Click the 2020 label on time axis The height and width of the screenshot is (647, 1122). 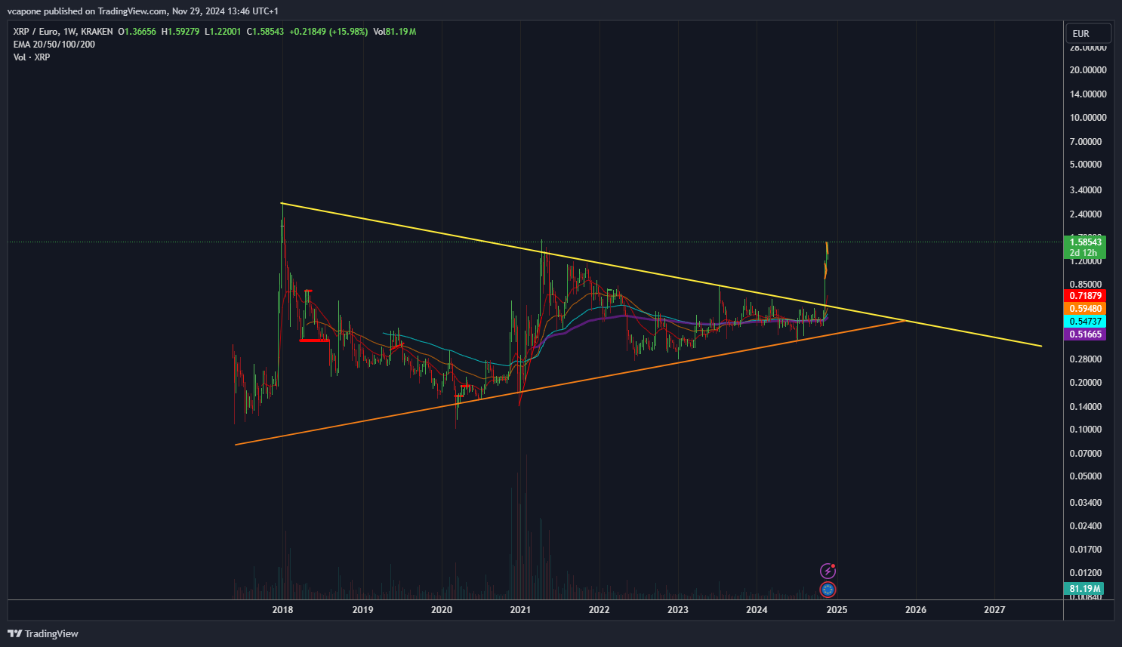point(442,610)
